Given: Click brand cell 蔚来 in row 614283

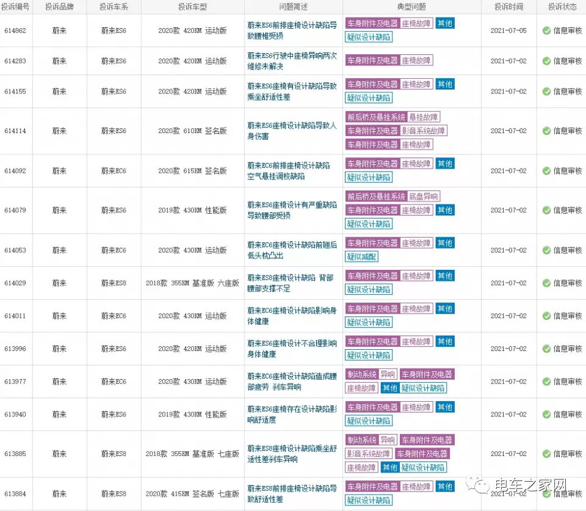Looking at the screenshot, I should [59, 61].
